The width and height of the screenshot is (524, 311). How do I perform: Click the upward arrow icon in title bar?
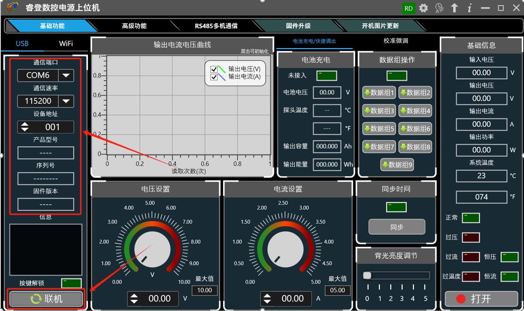(x=454, y=8)
